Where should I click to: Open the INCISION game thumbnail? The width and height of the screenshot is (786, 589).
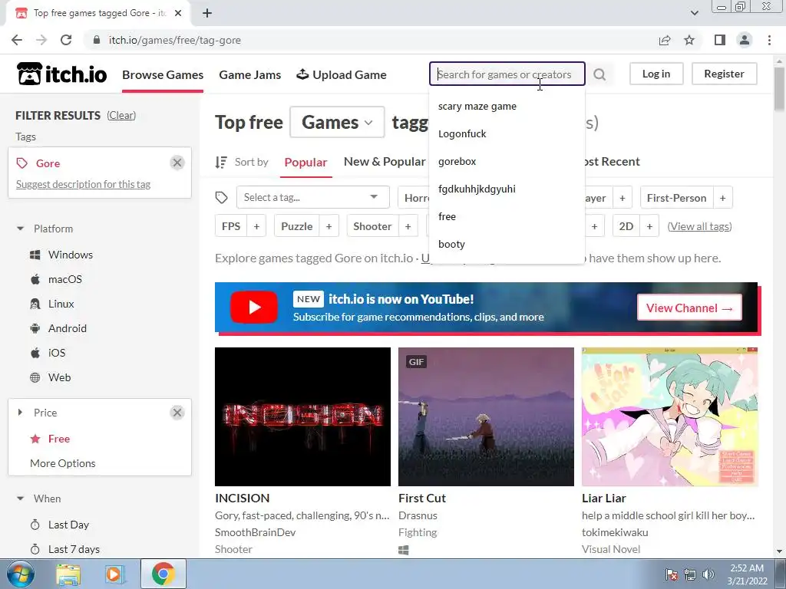click(x=302, y=416)
